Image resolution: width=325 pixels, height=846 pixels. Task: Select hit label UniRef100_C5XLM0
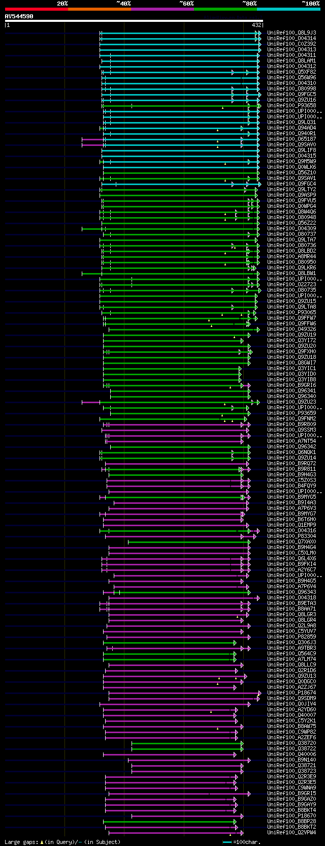pos(291,553)
